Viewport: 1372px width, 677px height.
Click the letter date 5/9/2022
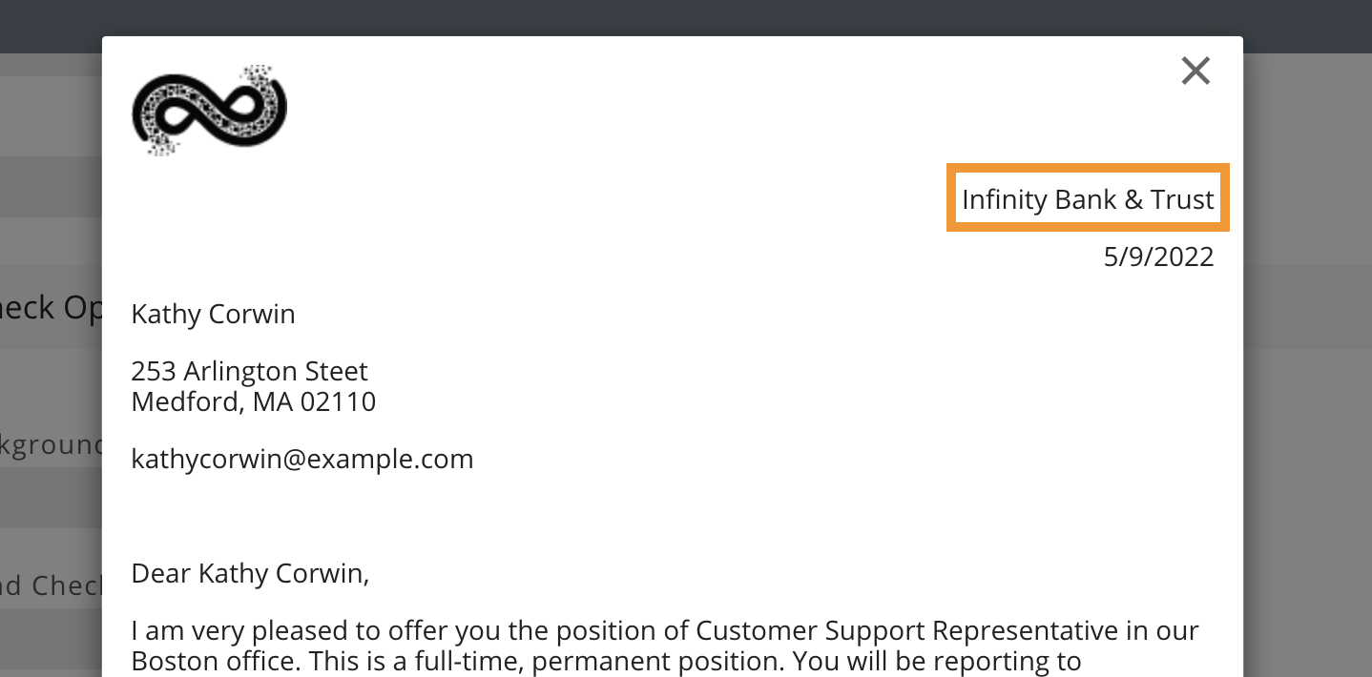pyautogui.click(x=1158, y=256)
